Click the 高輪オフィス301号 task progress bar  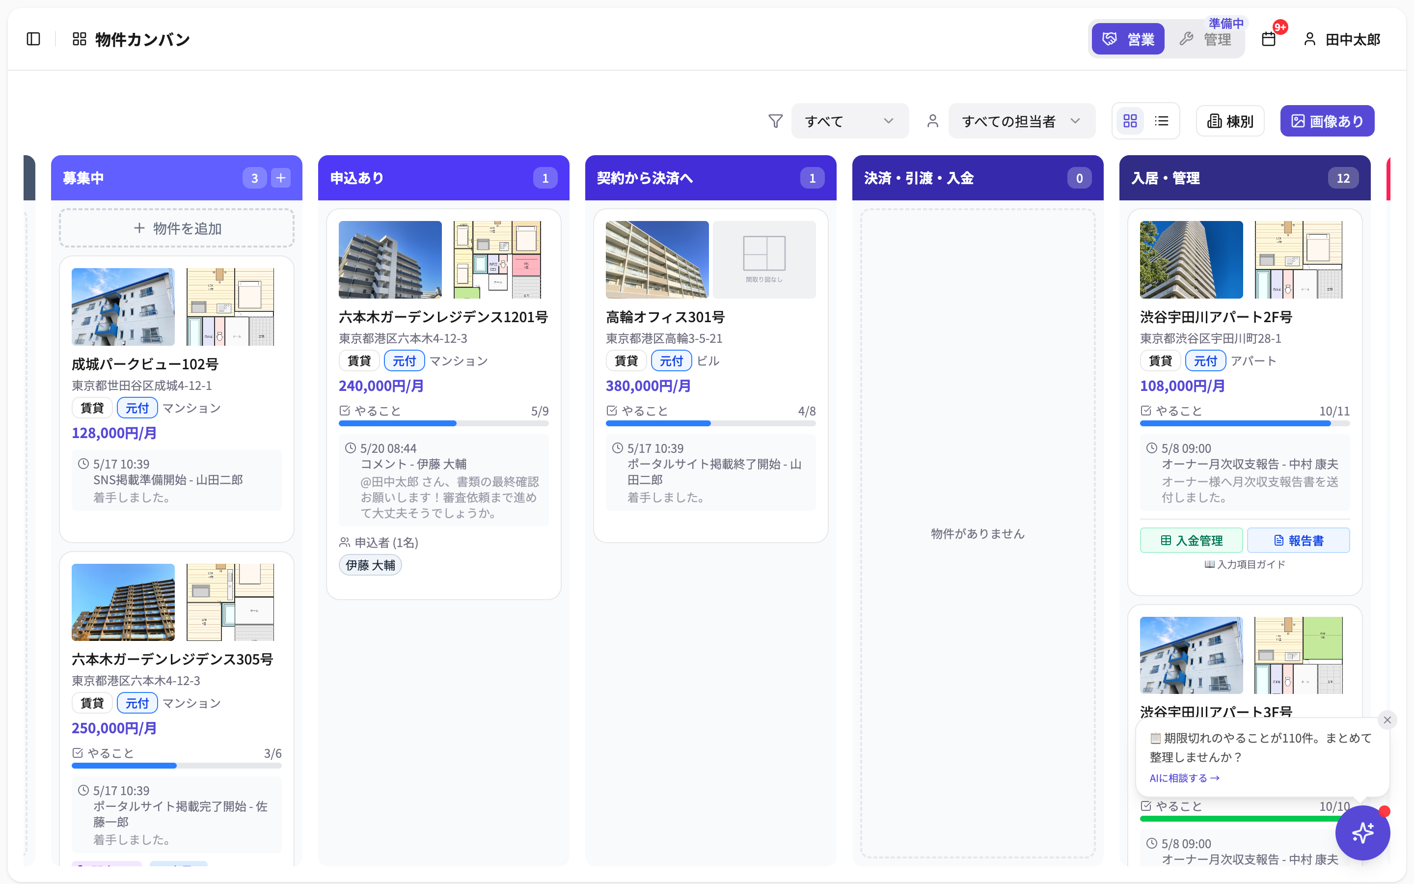(710, 423)
